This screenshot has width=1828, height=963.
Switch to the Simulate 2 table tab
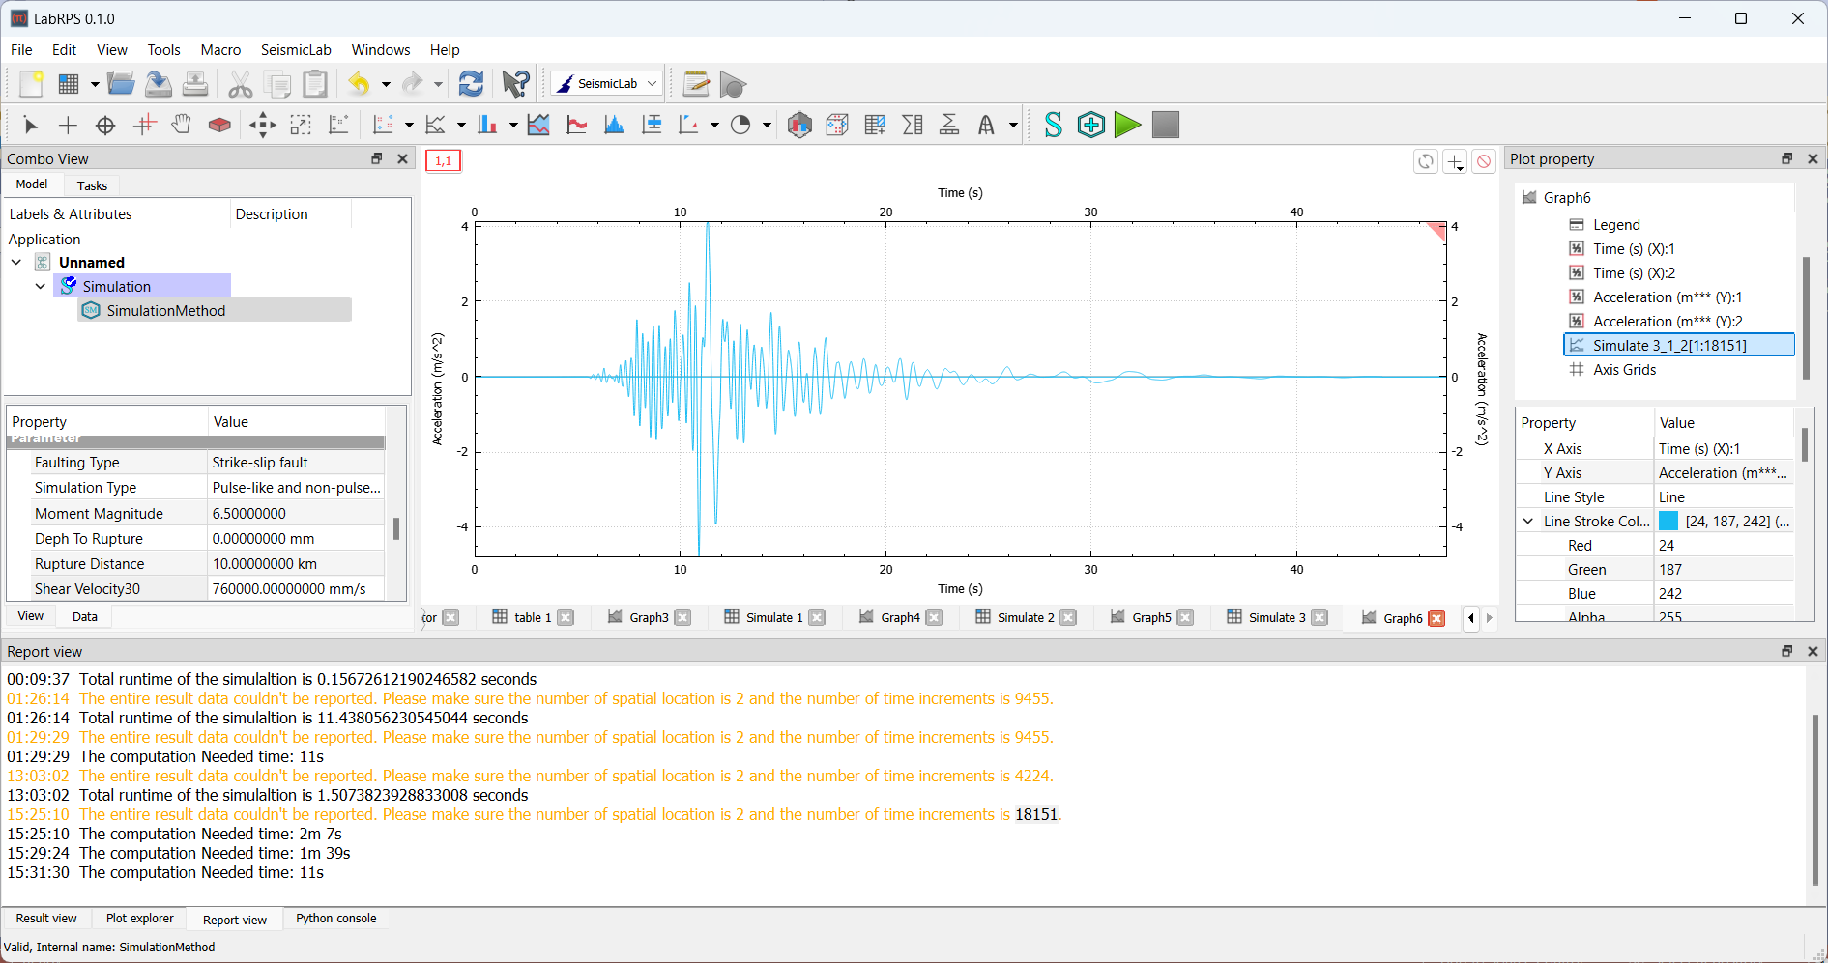[1025, 618]
